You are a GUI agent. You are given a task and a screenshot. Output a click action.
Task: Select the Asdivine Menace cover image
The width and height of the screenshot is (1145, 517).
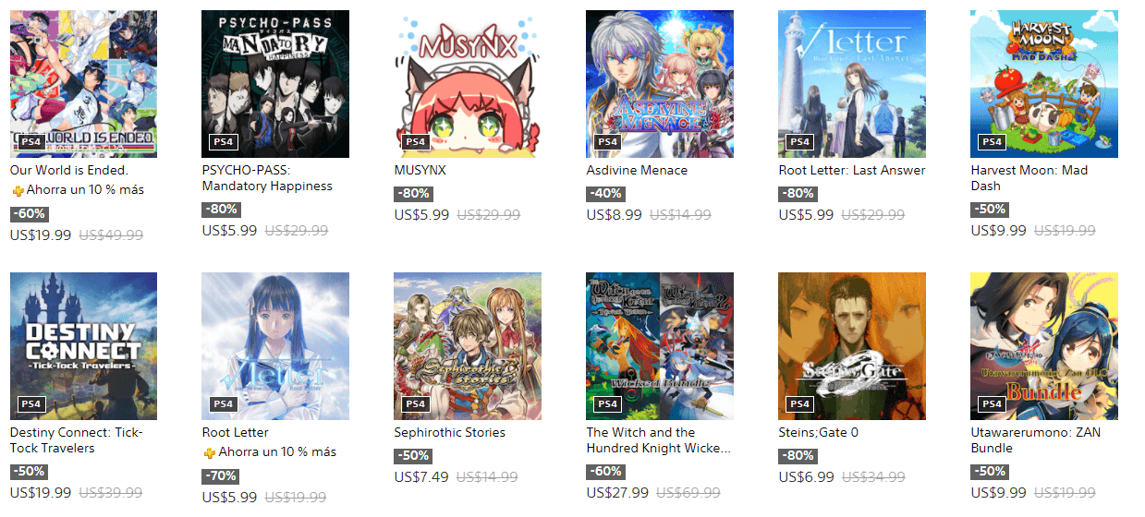(660, 84)
